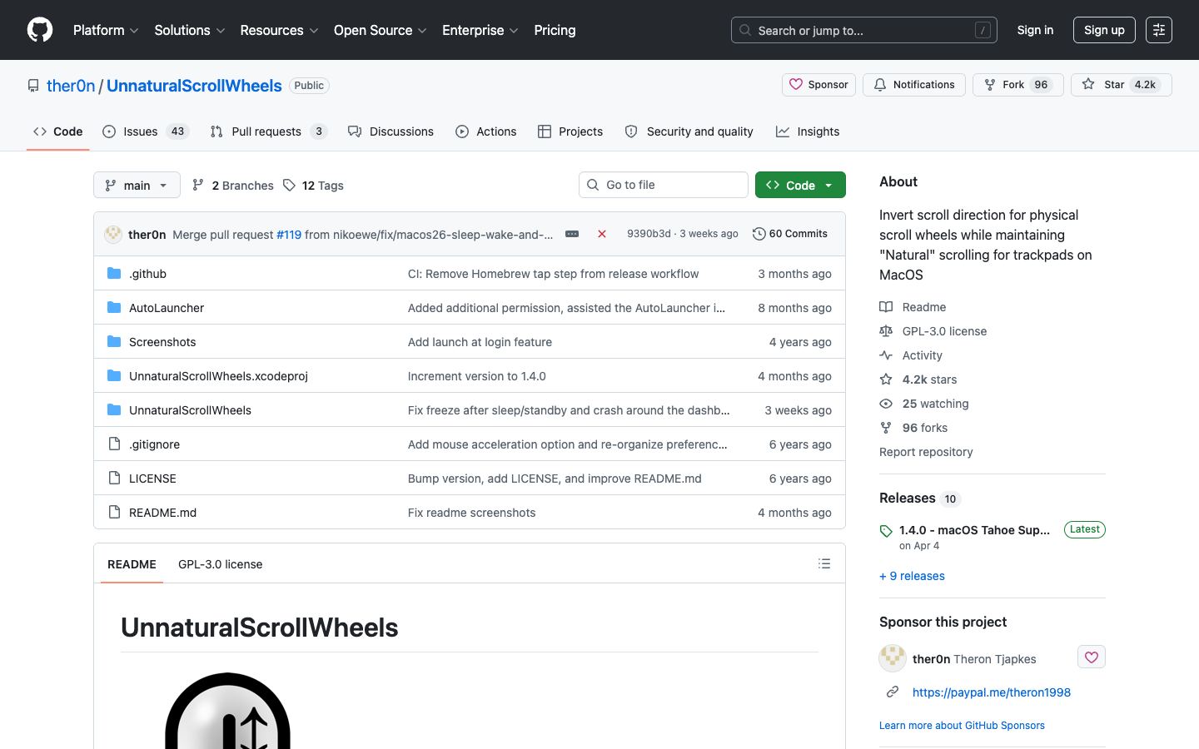The height and width of the screenshot is (749, 1199).
Task: Click ther0n's commit author avatar
Action: 113,234
